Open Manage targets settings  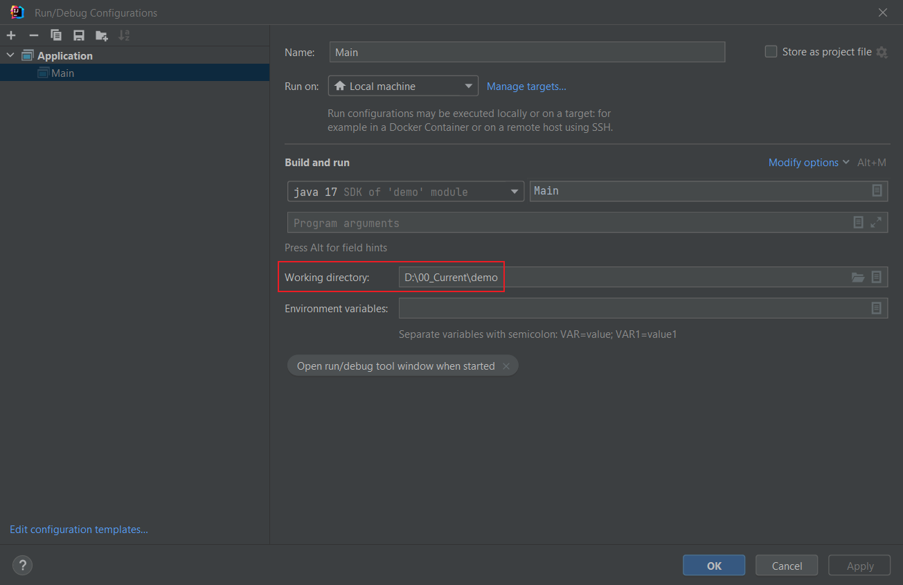526,86
